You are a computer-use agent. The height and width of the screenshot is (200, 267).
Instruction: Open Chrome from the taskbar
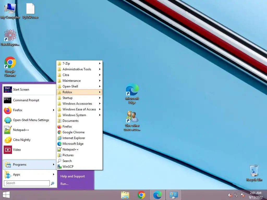[x=141, y=195]
